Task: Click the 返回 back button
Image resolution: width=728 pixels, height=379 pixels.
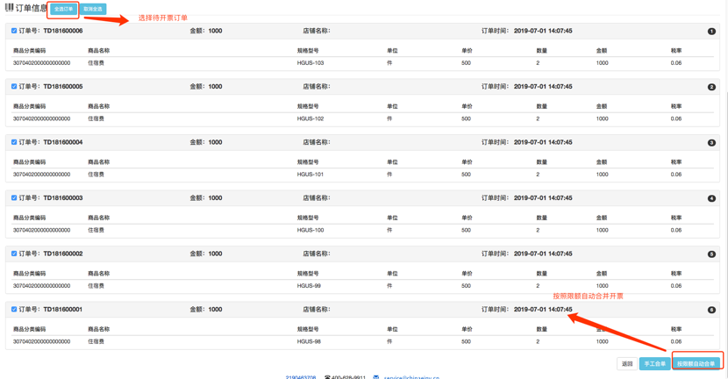Action: point(627,364)
